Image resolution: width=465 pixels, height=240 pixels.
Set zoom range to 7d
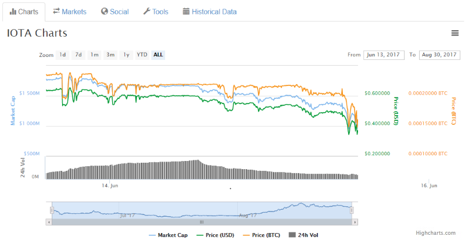pos(78,55)
